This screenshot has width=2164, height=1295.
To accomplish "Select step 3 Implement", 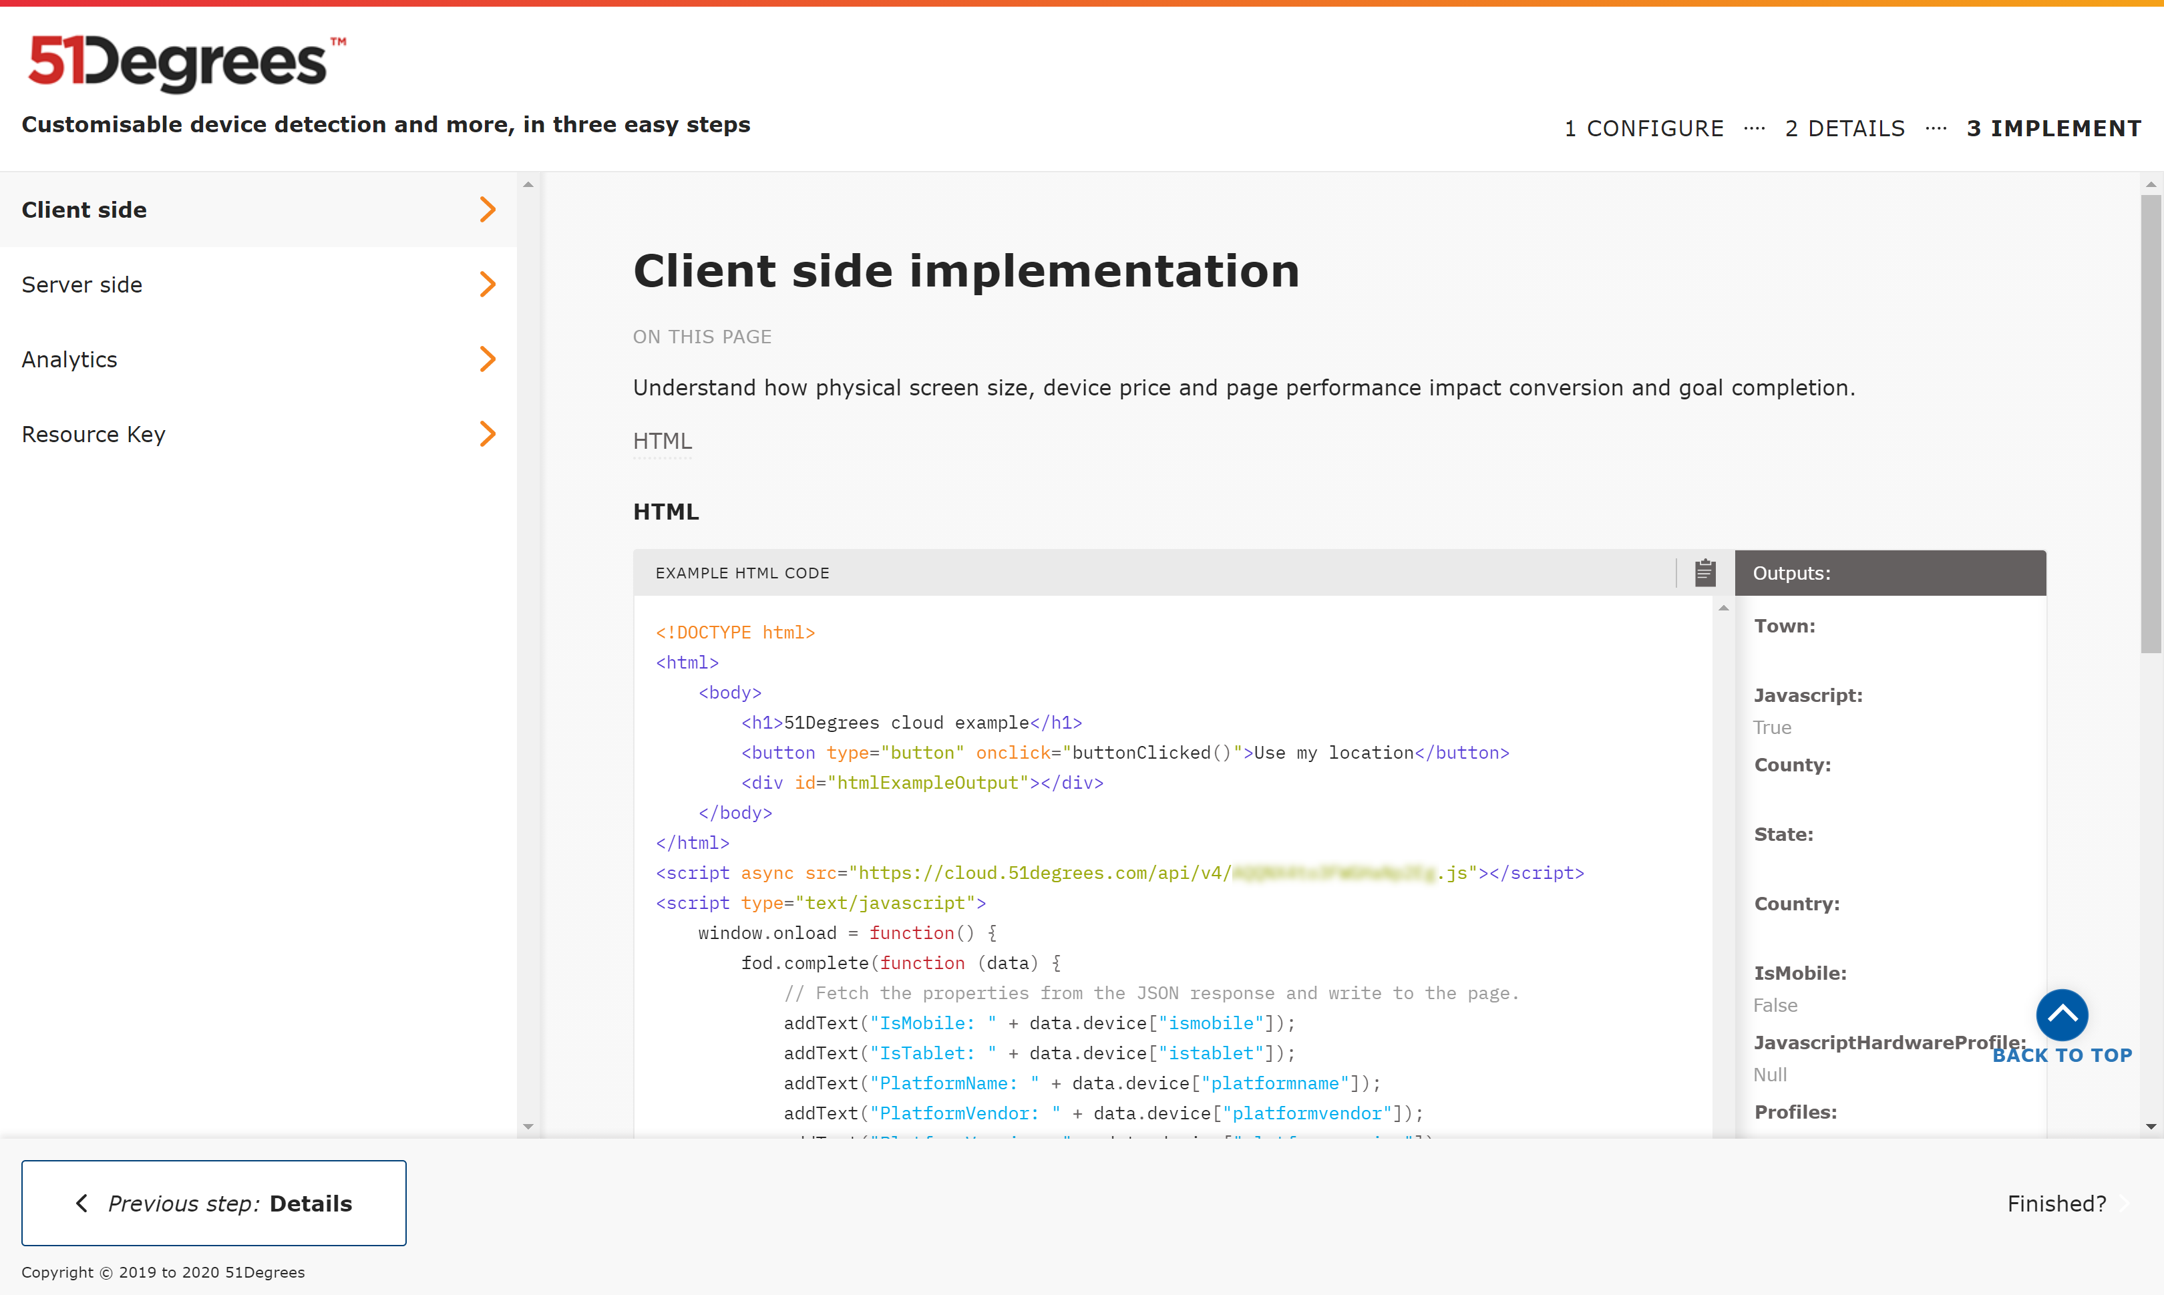I will click(x=2054, y=128).
